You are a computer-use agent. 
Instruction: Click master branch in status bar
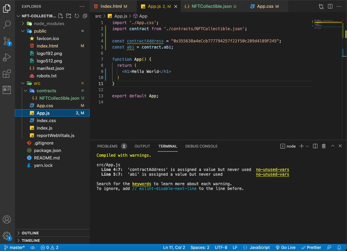click(14, 248)
